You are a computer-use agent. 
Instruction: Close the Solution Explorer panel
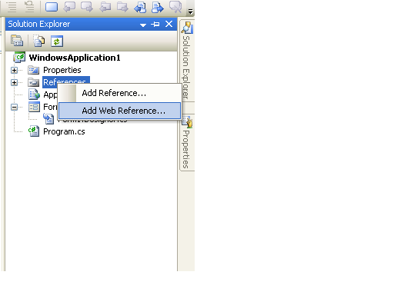[169, 24]
